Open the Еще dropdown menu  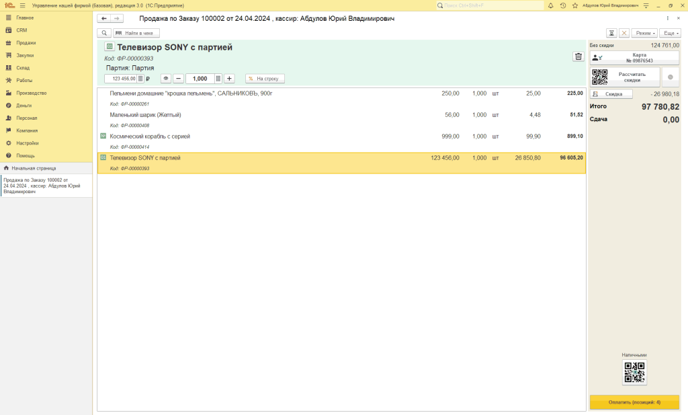pyautogui.click(x=670, y=33)
